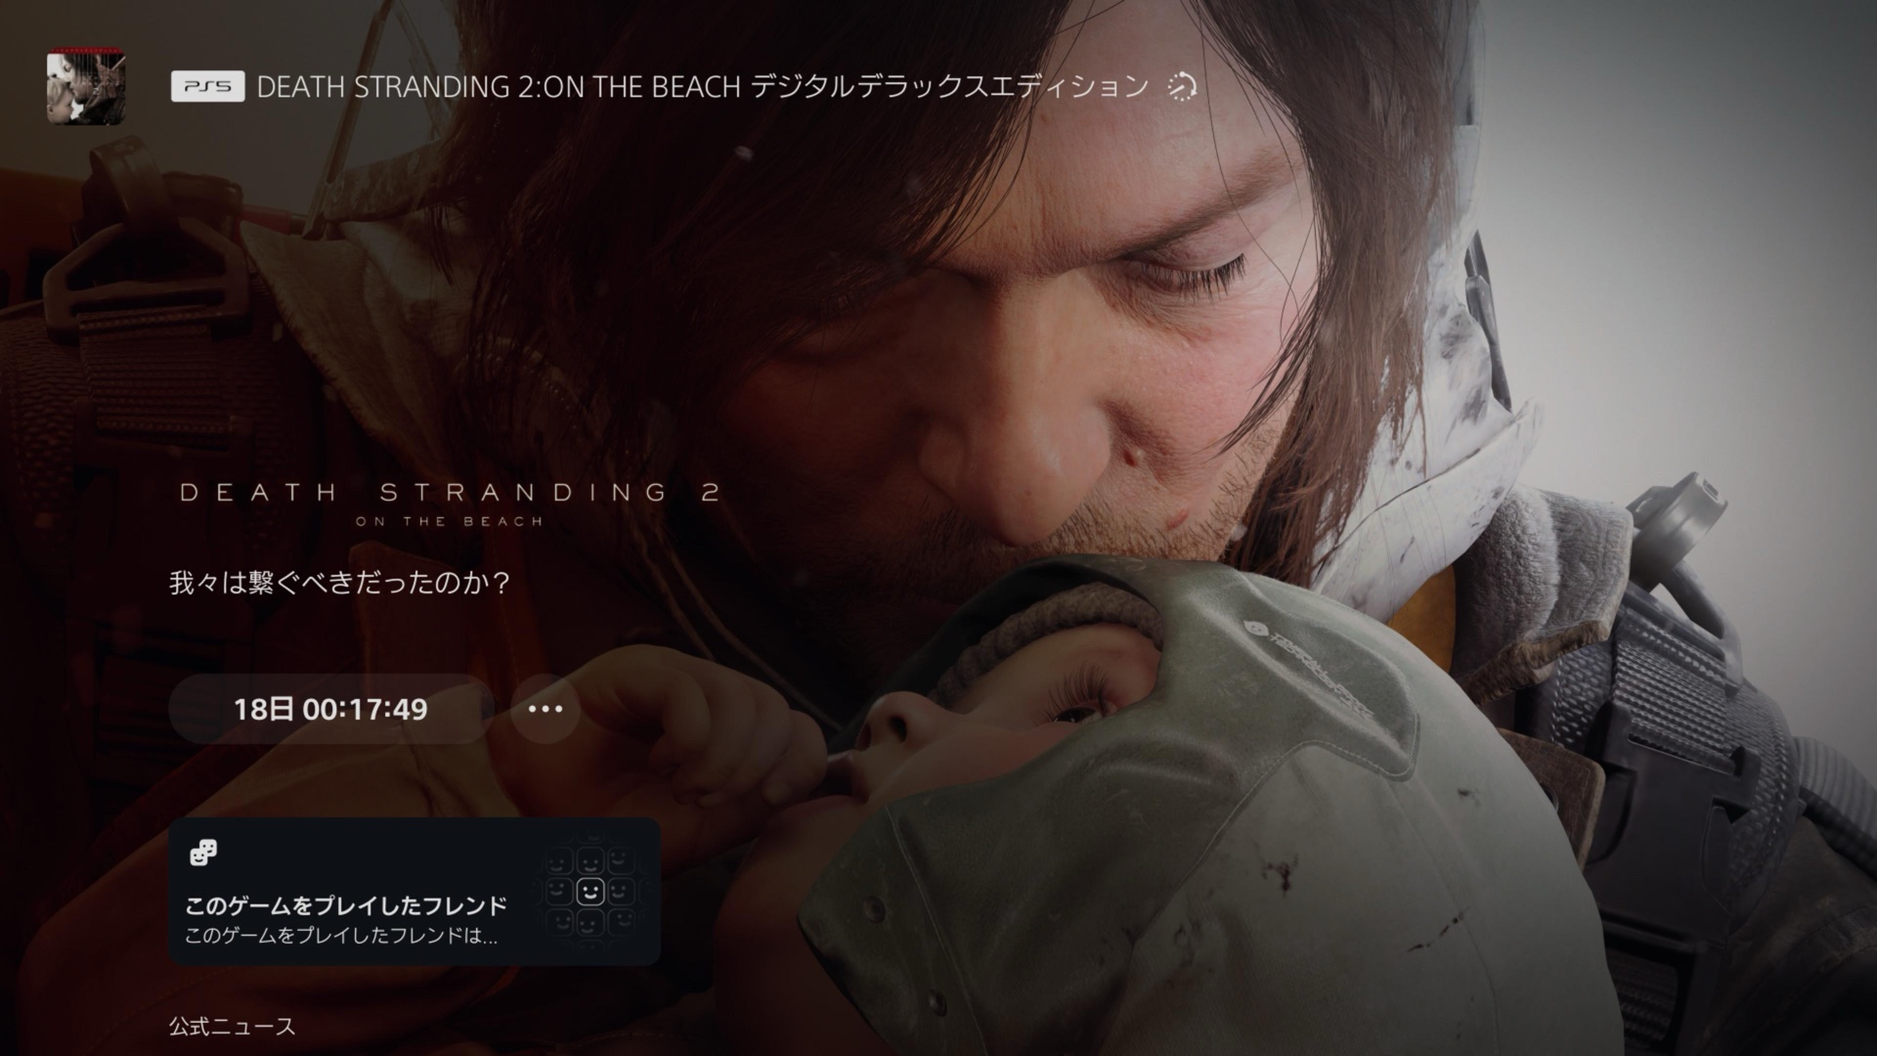Click the bottom-center smiley in the faces grid
The height and width of the screenshot is (1056, 1877).
pyautogui.click(x=590, y=922)
